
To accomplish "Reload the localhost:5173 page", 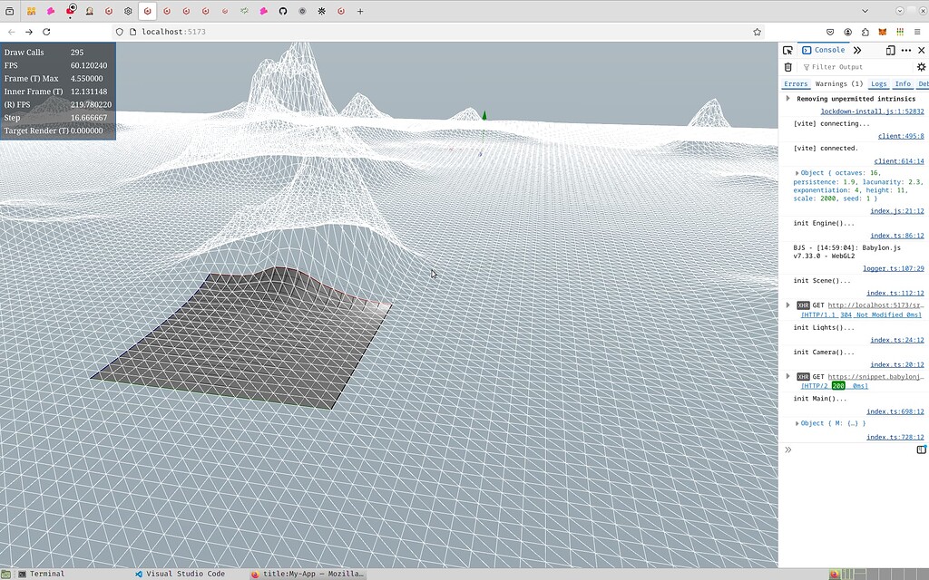I will pyautogui.click(x=45, y=31).
